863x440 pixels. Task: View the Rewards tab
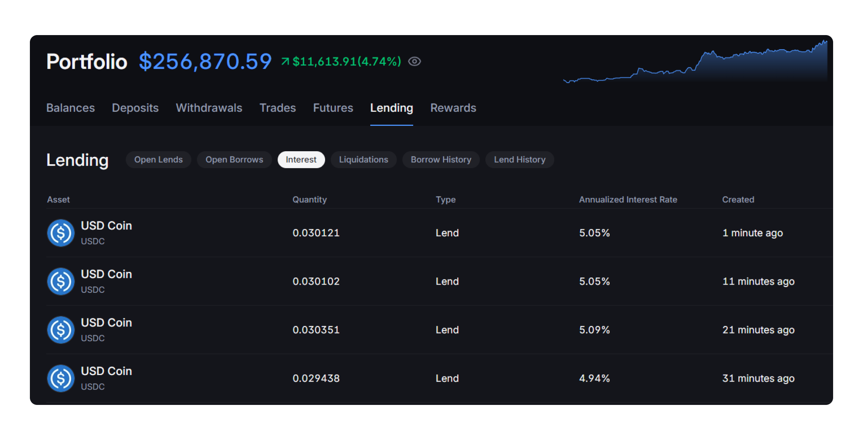point(453,108)
